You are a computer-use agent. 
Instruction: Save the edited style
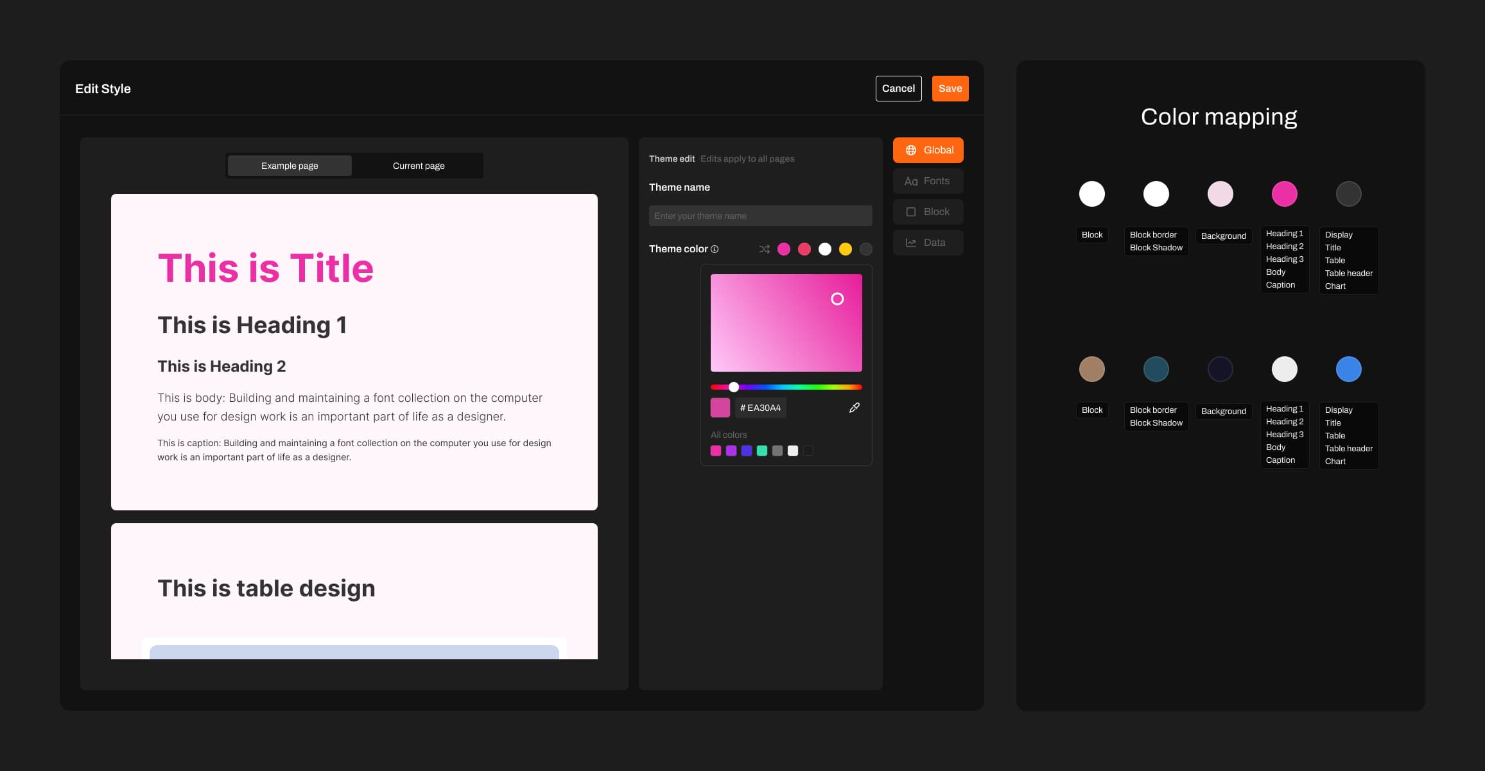click(950, 88)
